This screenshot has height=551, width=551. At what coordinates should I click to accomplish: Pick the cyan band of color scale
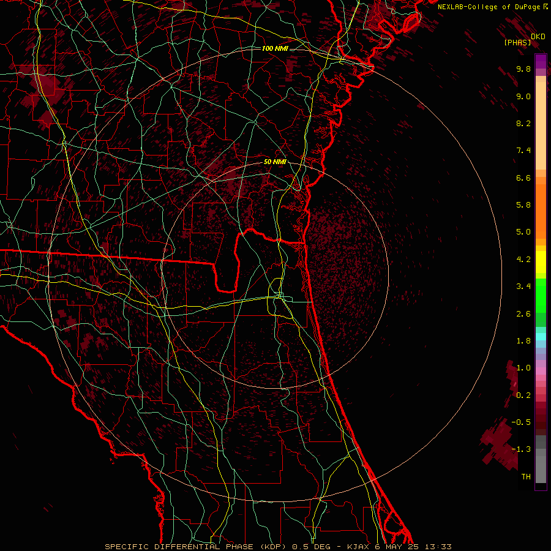click(541, 337)
